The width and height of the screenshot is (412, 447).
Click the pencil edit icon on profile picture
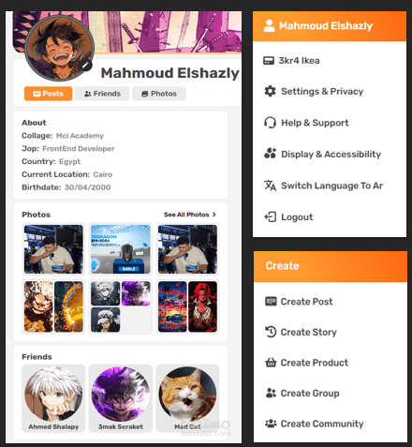click(85, 65)
